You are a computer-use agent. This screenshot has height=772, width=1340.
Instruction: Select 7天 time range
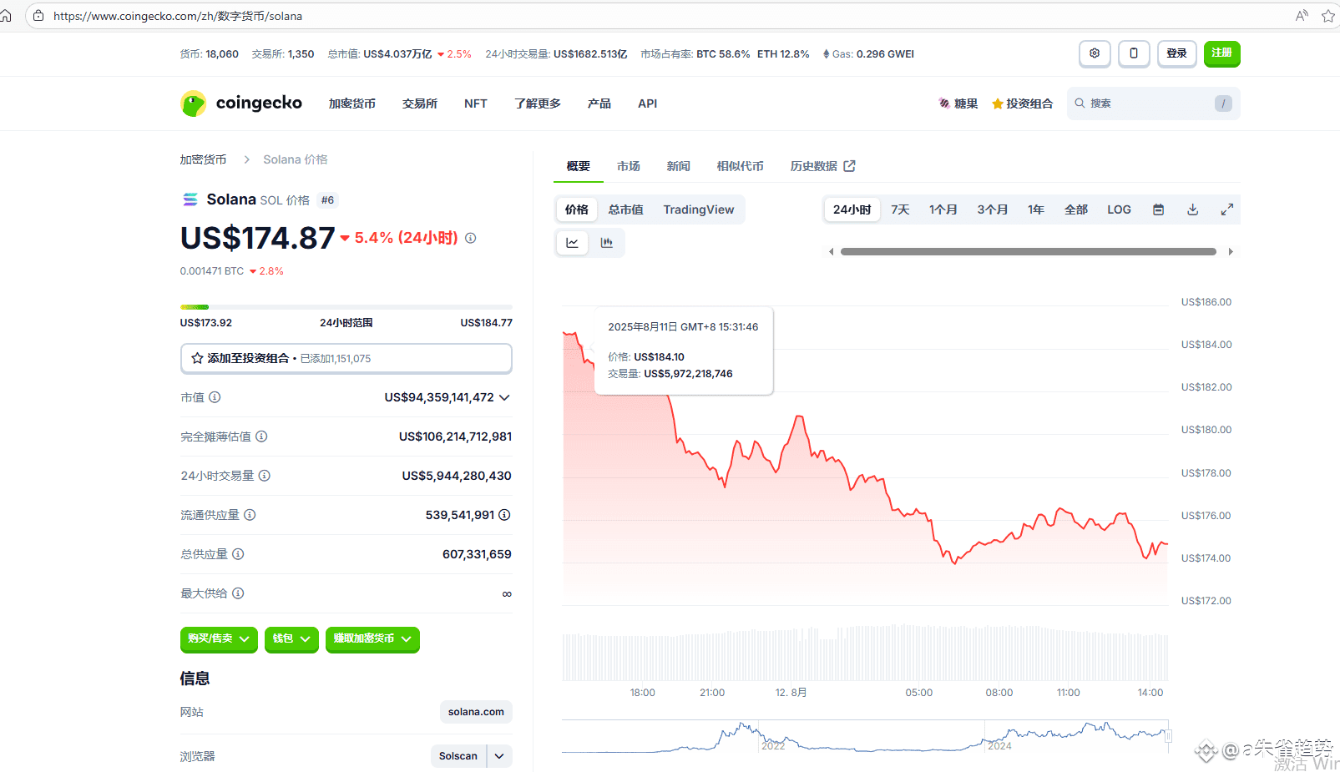pyautogui.click(x=900, y=209)
